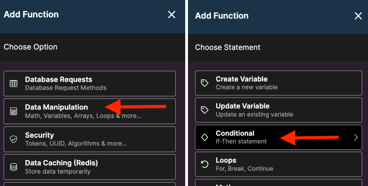Viewport: 368px width, 186px height.
Task: Close the right Add Function panel
Action: [x=358, y=16]
